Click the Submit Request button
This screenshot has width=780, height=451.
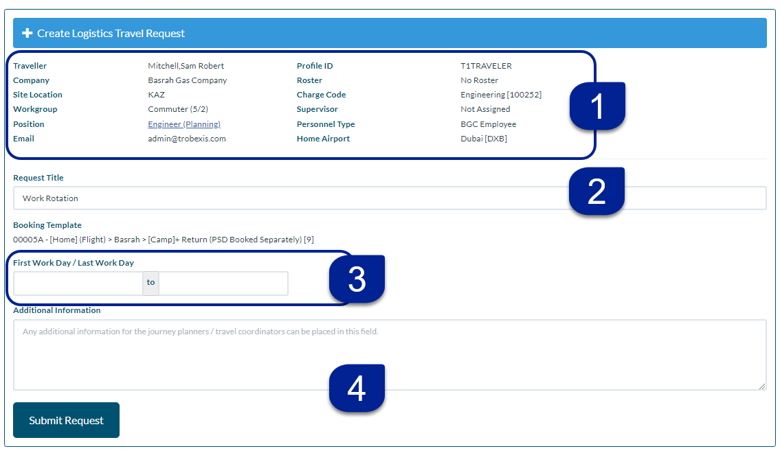(x=66, y=420)
